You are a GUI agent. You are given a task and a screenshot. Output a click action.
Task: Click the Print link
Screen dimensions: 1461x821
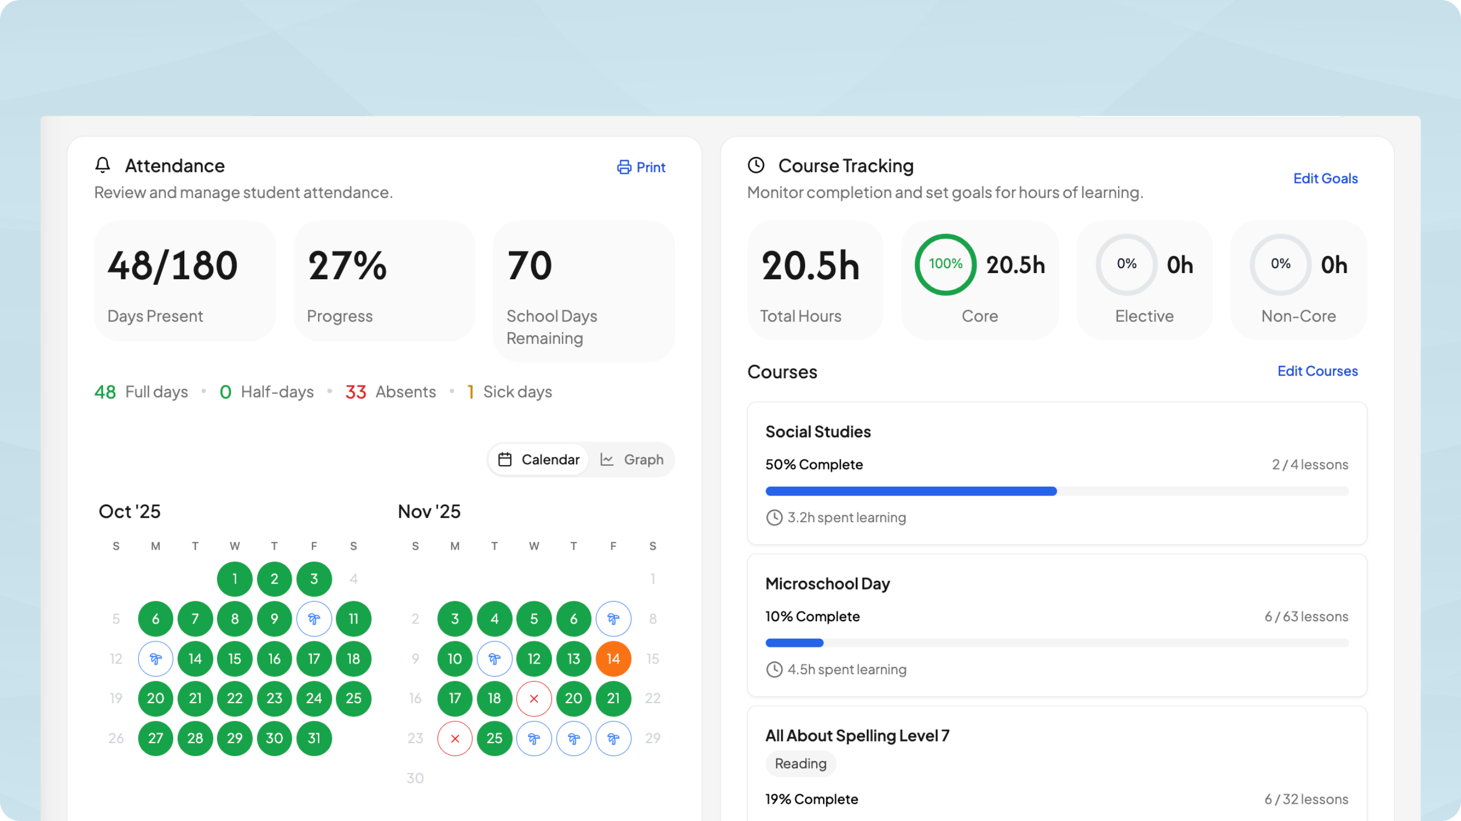click(x=650, y=167)
